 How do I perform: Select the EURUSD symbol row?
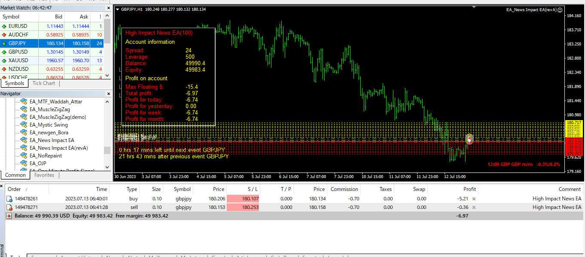[x=18, y=26]
